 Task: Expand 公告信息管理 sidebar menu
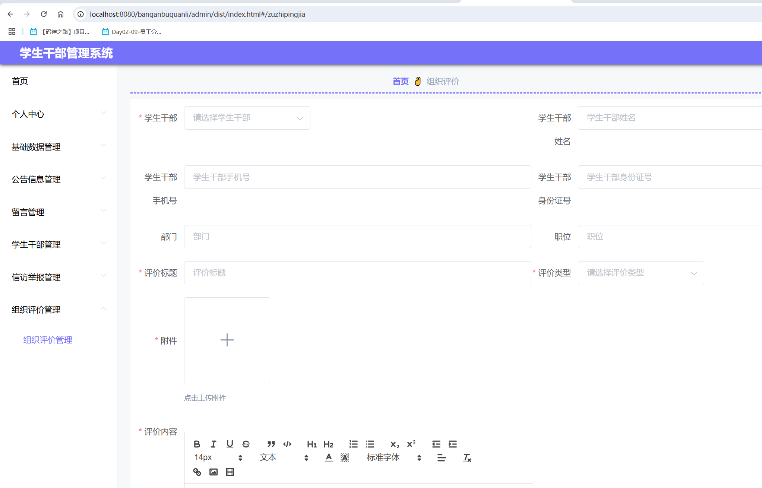pos(59,179)
